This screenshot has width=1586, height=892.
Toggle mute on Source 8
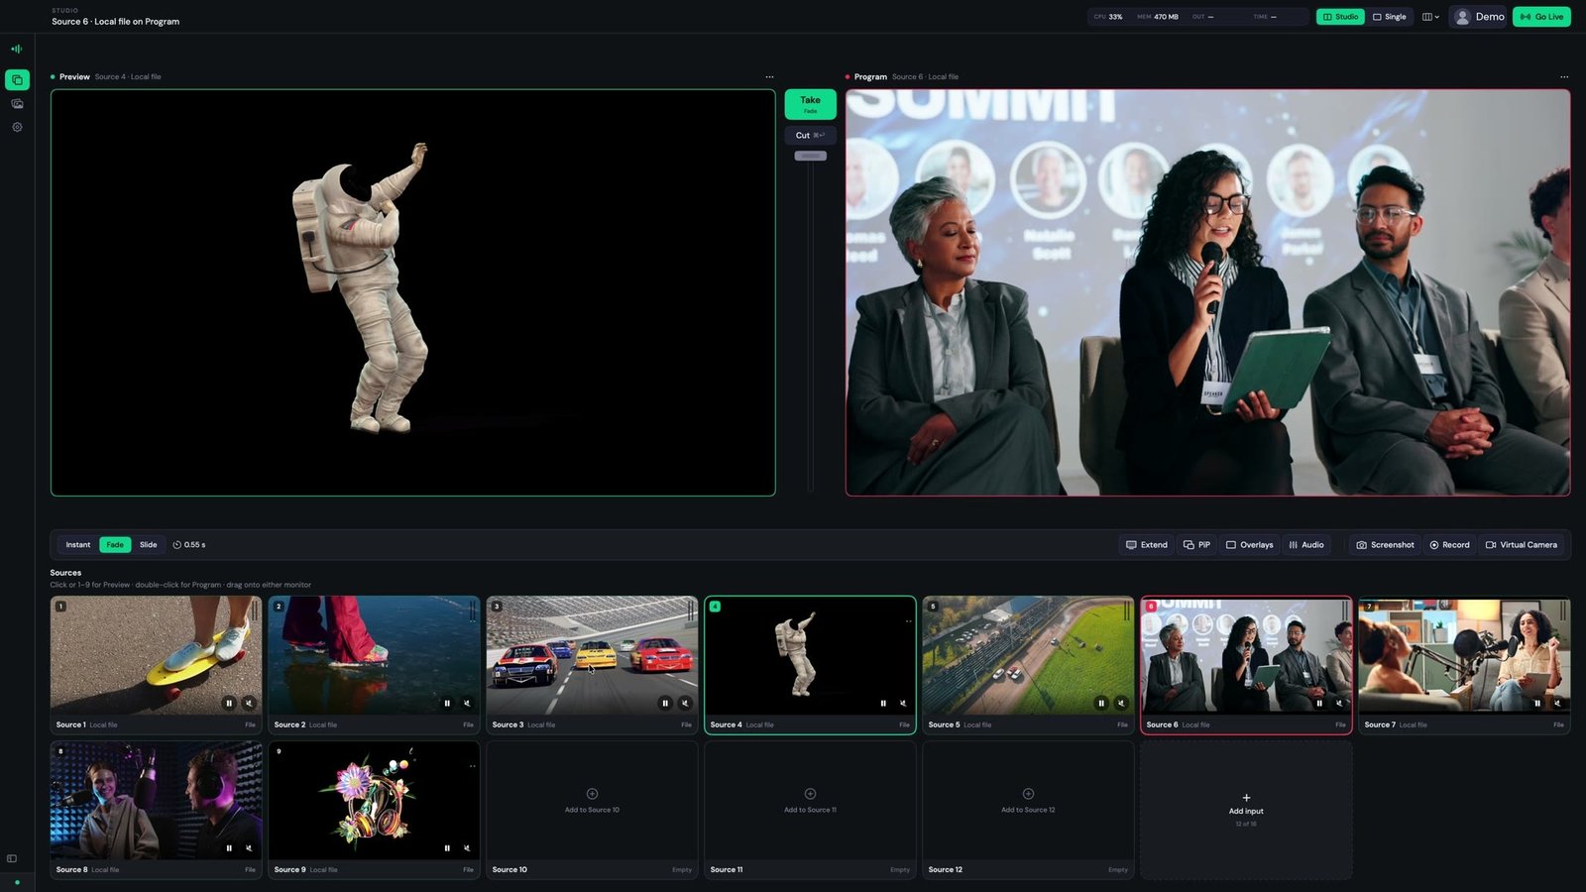249,848
